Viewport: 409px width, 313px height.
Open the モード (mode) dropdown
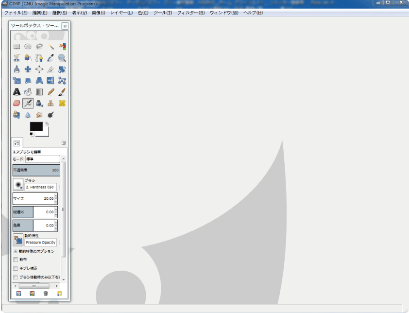coord(42,159)
